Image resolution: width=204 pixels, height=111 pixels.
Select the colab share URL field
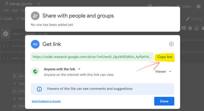coord(92,57)
